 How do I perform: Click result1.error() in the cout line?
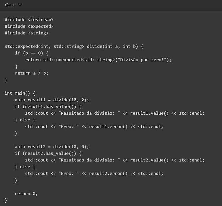coord(108,127)
